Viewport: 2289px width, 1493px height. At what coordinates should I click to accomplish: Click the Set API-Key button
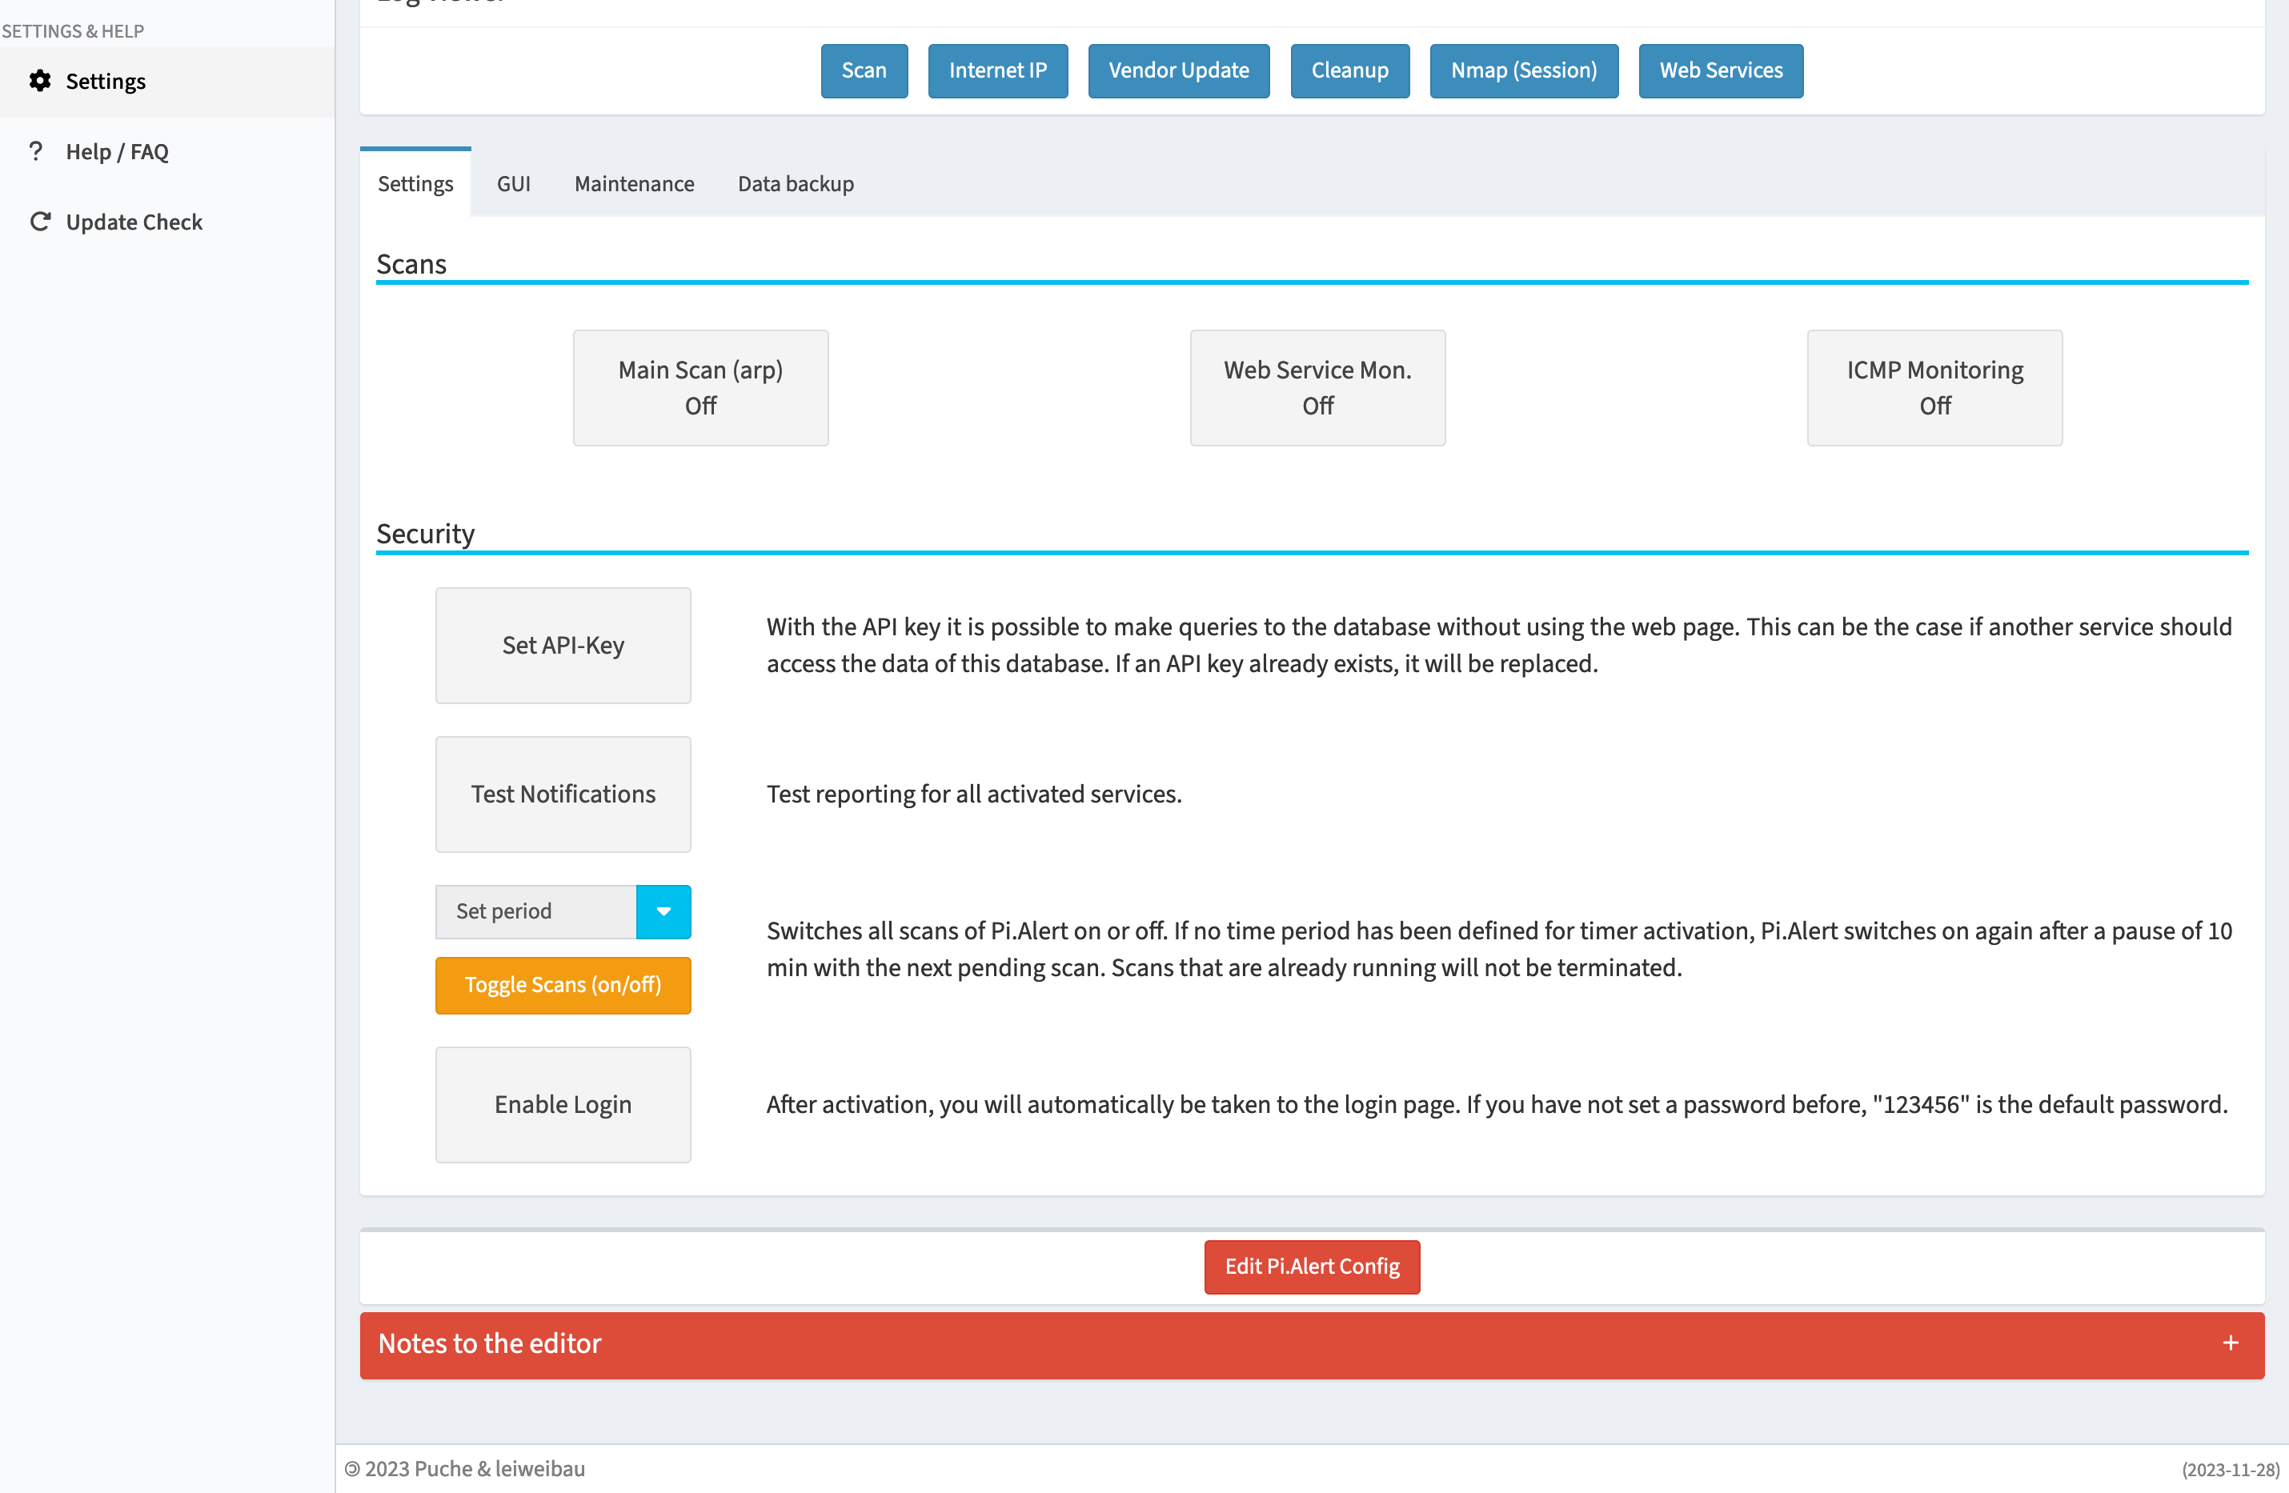tap(563, 645)
